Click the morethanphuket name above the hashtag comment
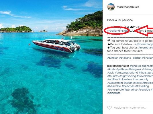The width and height of the screenshot is (153, 114). pos(118,66)
